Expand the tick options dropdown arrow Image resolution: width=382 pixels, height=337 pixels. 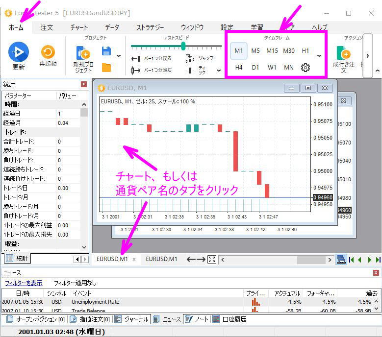tap(219, 71)
